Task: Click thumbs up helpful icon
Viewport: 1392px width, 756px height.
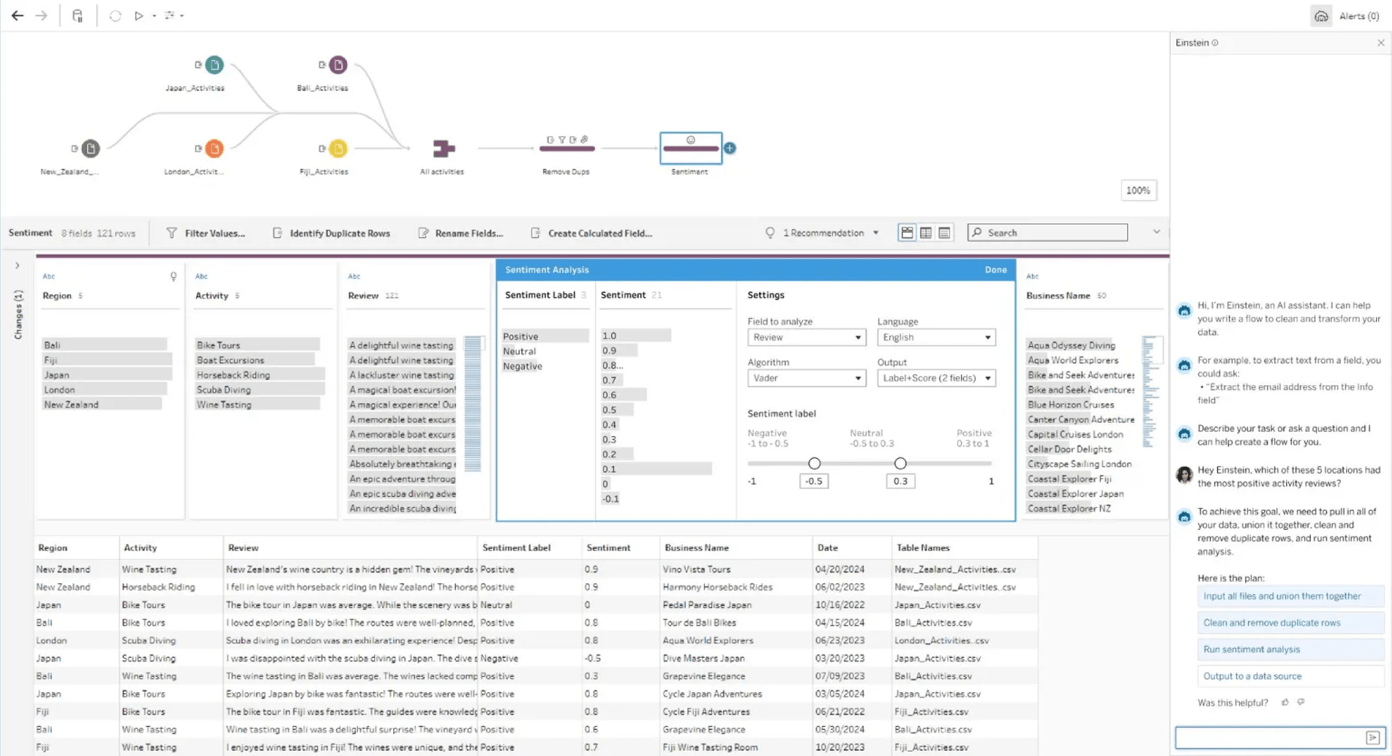Action: coord(1285,702)
